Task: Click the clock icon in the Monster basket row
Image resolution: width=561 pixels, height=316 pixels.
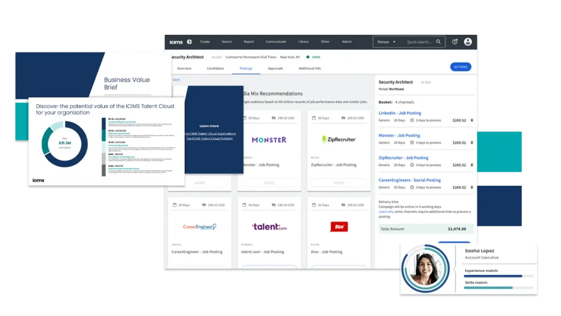Action: [412, 143]
